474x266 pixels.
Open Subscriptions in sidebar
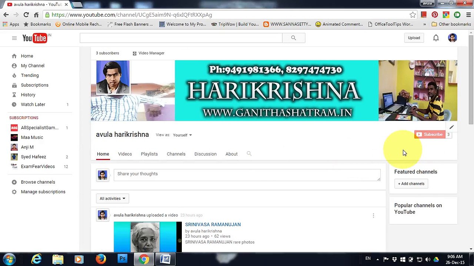pyautogui.click(x=34, y=85)
